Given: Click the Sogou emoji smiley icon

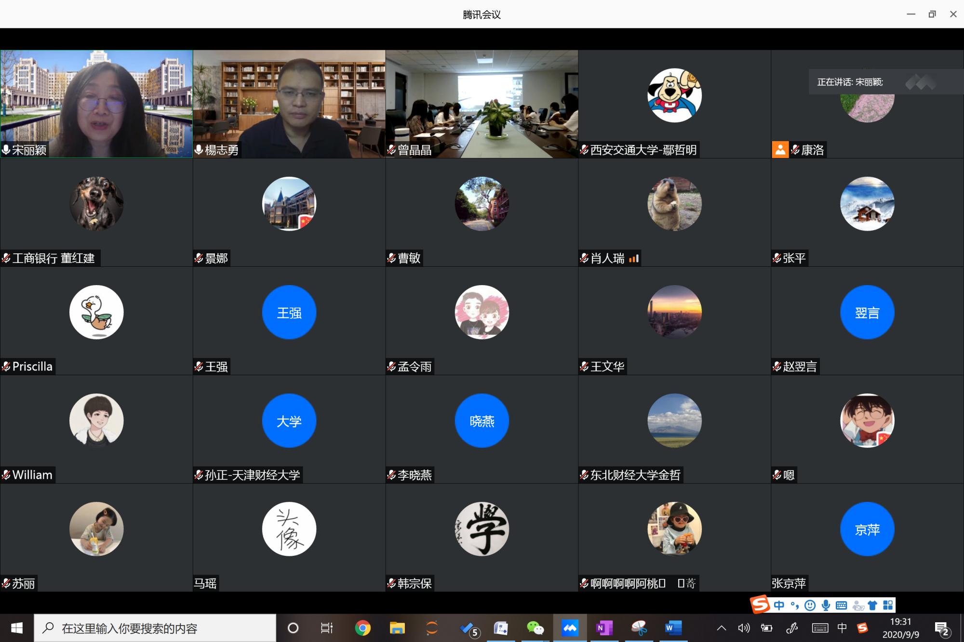Looking at the screenshot, I should (810, 605).
